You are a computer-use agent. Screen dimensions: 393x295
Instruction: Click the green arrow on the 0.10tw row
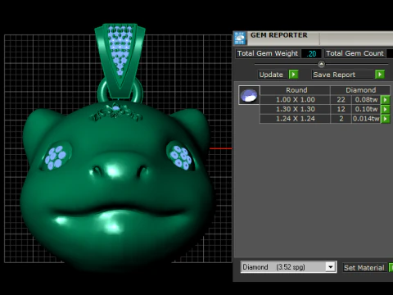click(386, 109)
